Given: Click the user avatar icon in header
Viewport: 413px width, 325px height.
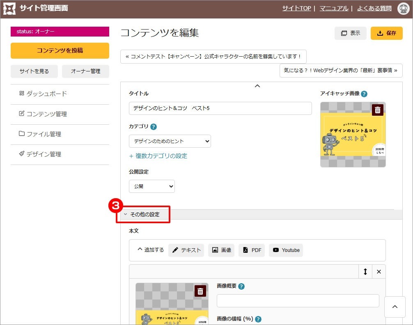Looking at the screenshot, I should [403, 8].
